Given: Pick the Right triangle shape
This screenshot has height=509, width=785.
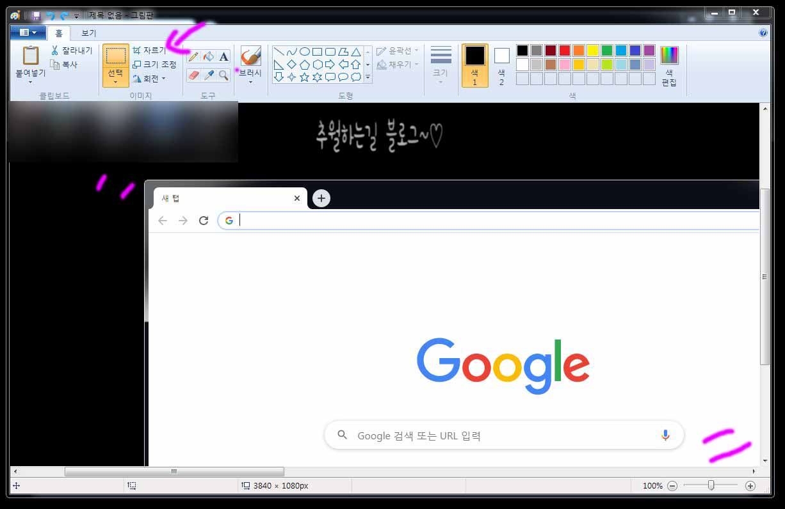Looking at the screenshot, I should point(279,65).
